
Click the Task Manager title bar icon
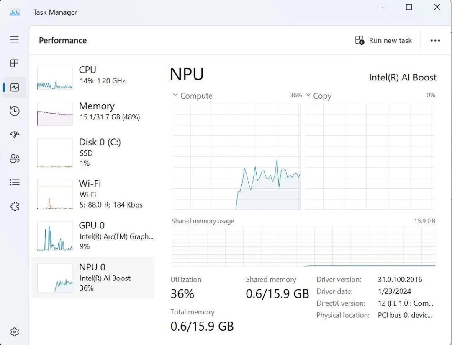tap(14, 12)
